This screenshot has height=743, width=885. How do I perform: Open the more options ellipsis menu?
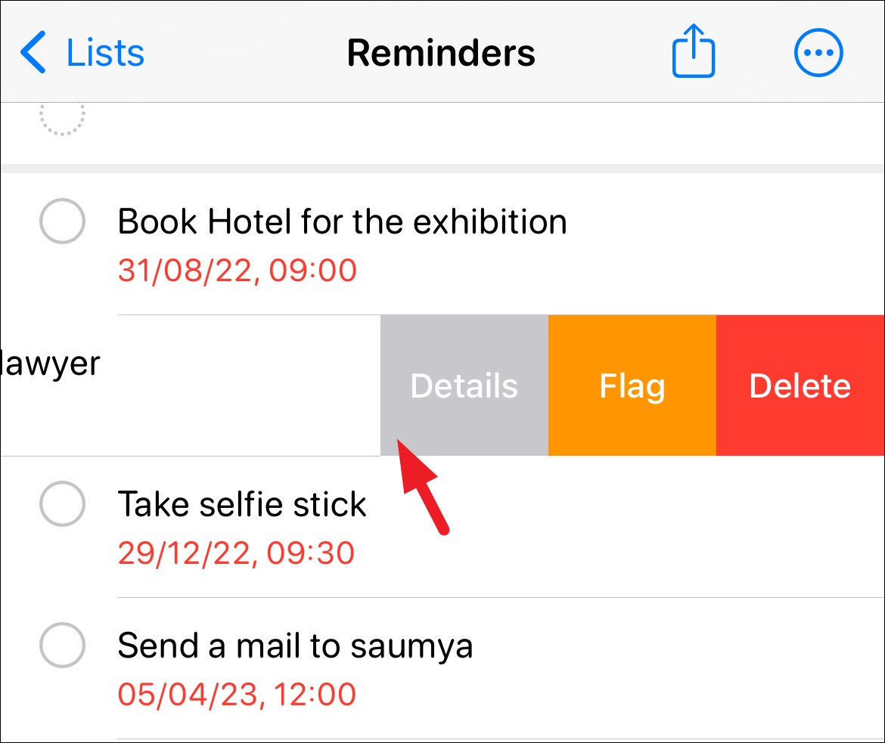[818, 52]
